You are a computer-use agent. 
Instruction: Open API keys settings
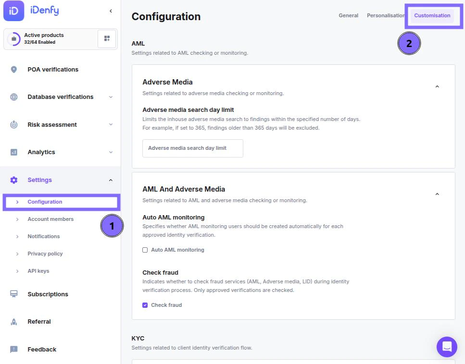pyautogui.click(x=38, y=271)
